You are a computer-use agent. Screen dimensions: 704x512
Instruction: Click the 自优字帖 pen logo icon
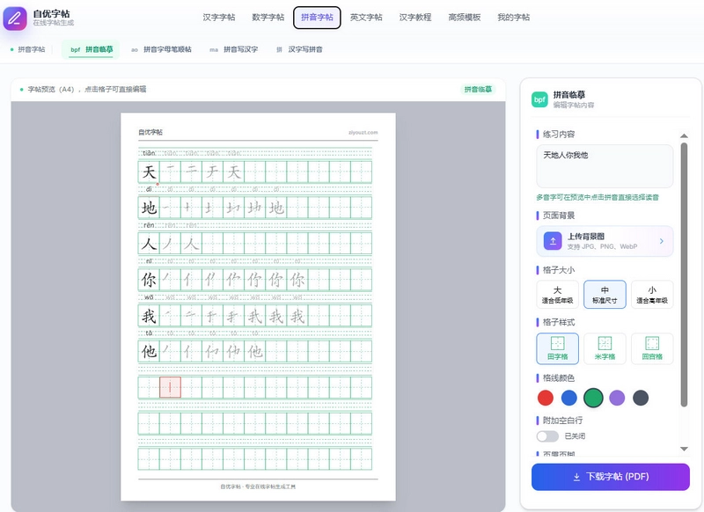tap(15, 18)
